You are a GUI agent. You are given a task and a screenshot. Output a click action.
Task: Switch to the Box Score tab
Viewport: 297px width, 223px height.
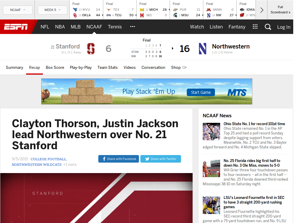pyautogui.click(x=55, y=67)
